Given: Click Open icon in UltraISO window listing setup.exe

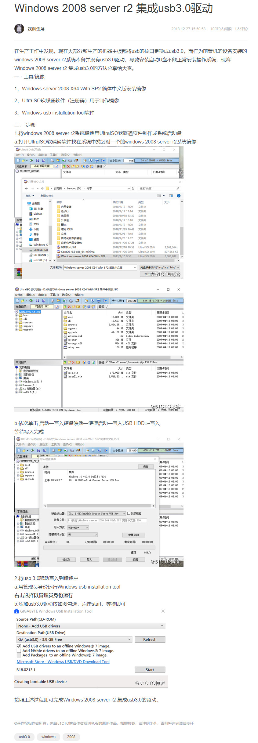Looking at the screenshot, I should click(23, 301).
